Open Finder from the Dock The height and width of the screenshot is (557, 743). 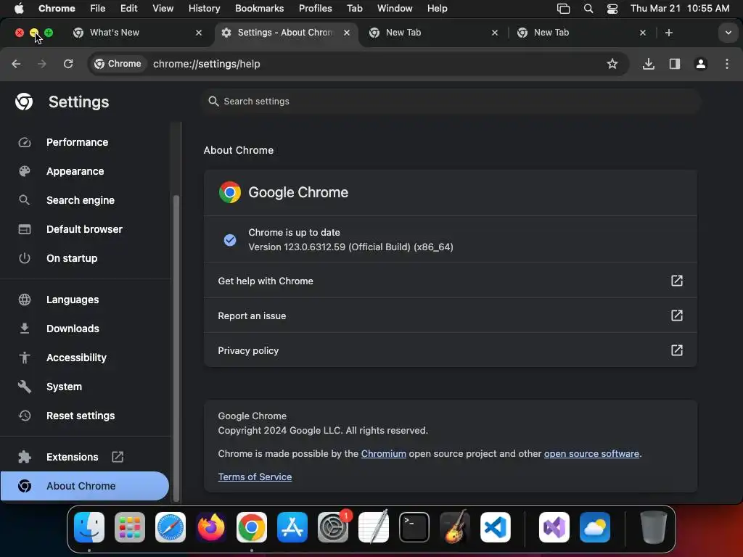click(89, 527)
